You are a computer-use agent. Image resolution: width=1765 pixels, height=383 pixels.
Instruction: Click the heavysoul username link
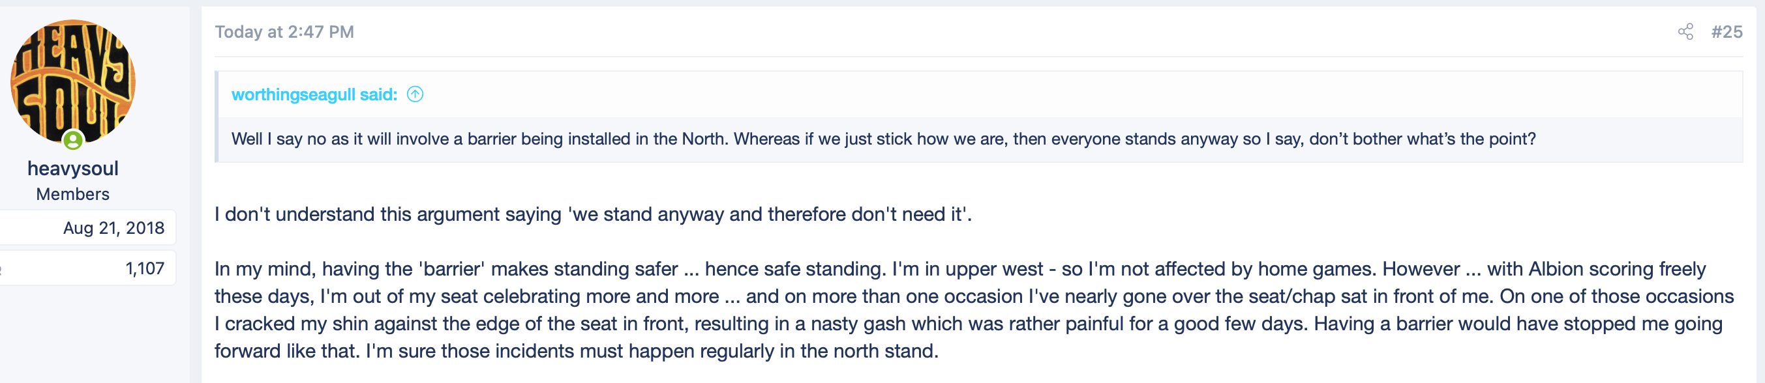72,168
